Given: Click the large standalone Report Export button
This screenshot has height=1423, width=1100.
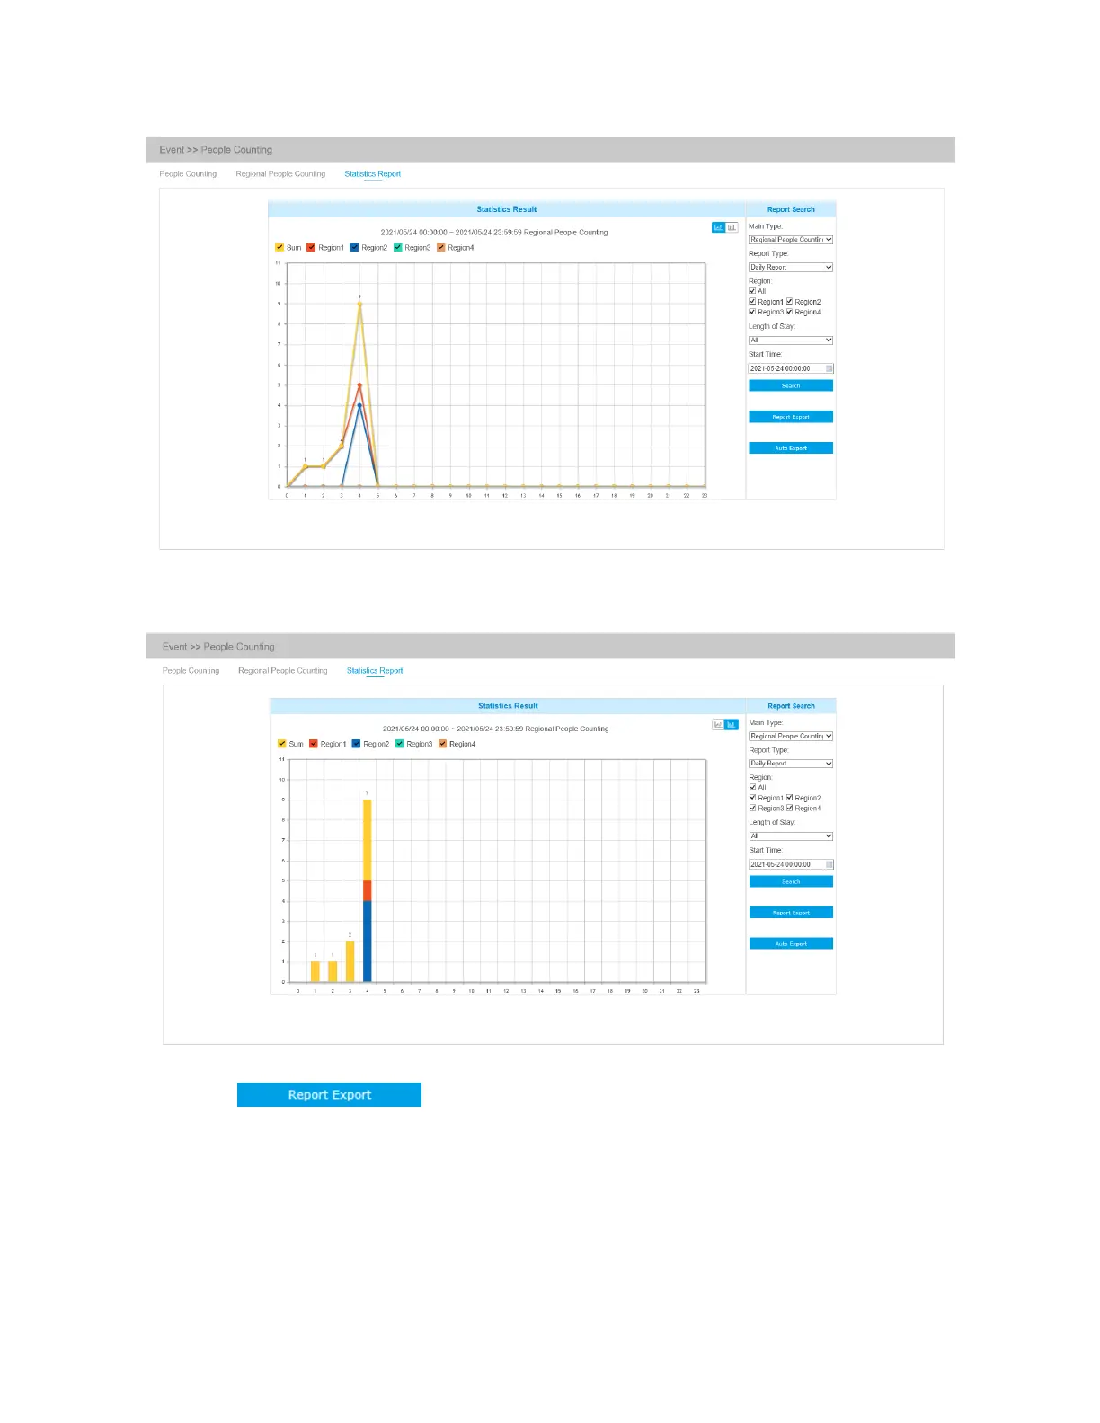Looking at the screenshot, I should [x=329, y=1094].
